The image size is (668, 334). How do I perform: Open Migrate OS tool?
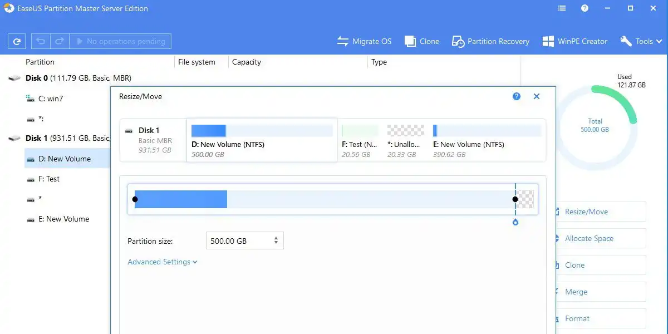pos(365,41)
